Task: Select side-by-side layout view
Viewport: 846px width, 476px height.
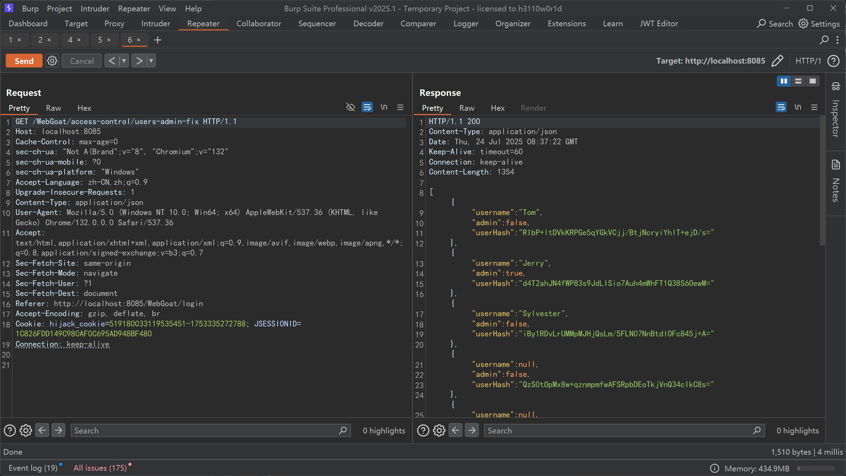Action: coord(784,81)
